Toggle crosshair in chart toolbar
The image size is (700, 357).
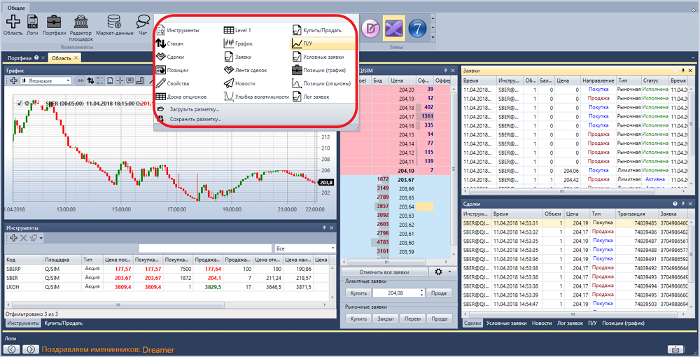[120, 80]
